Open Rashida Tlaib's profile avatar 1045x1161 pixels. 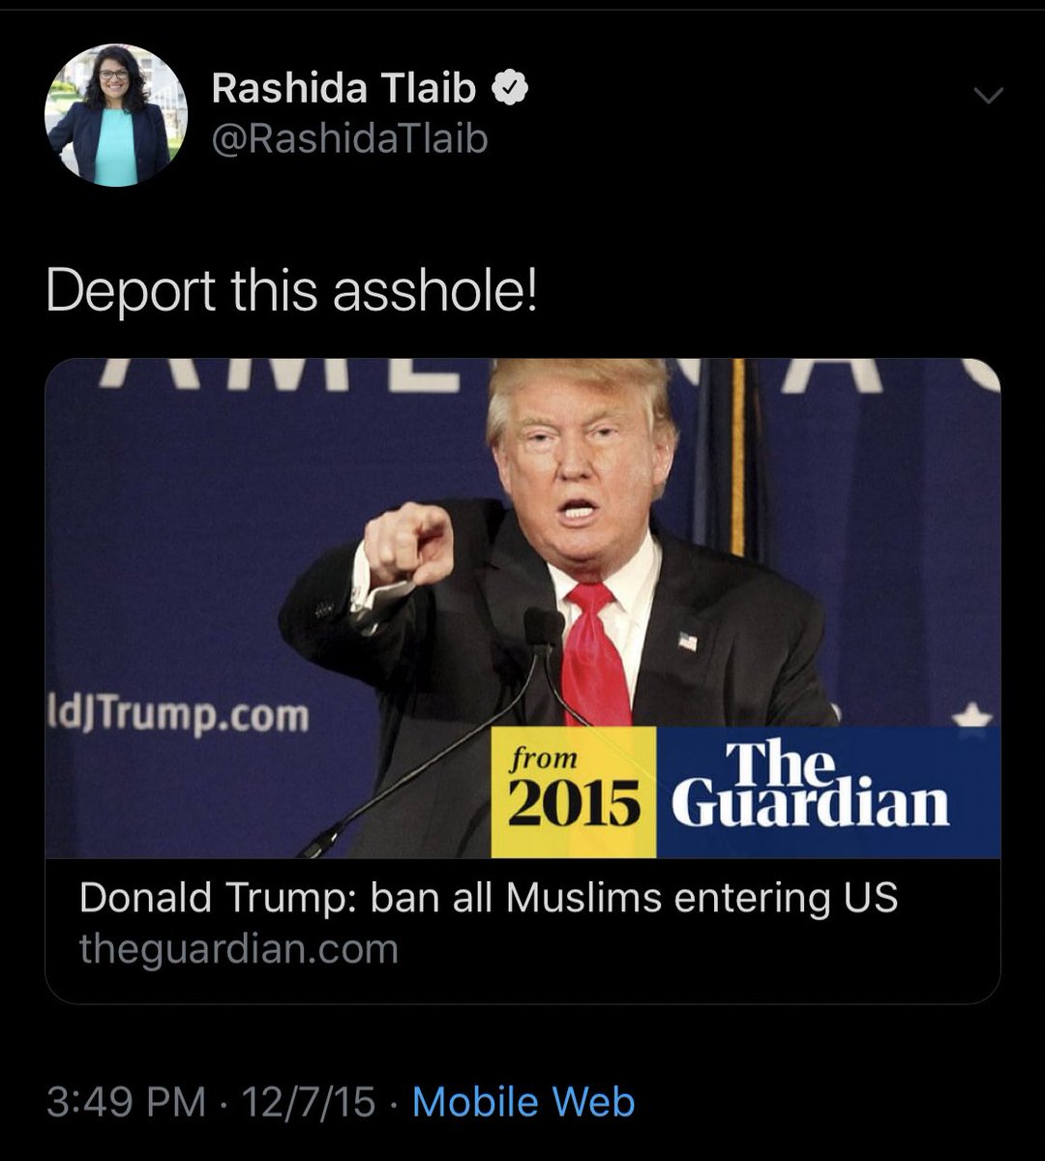116,115
